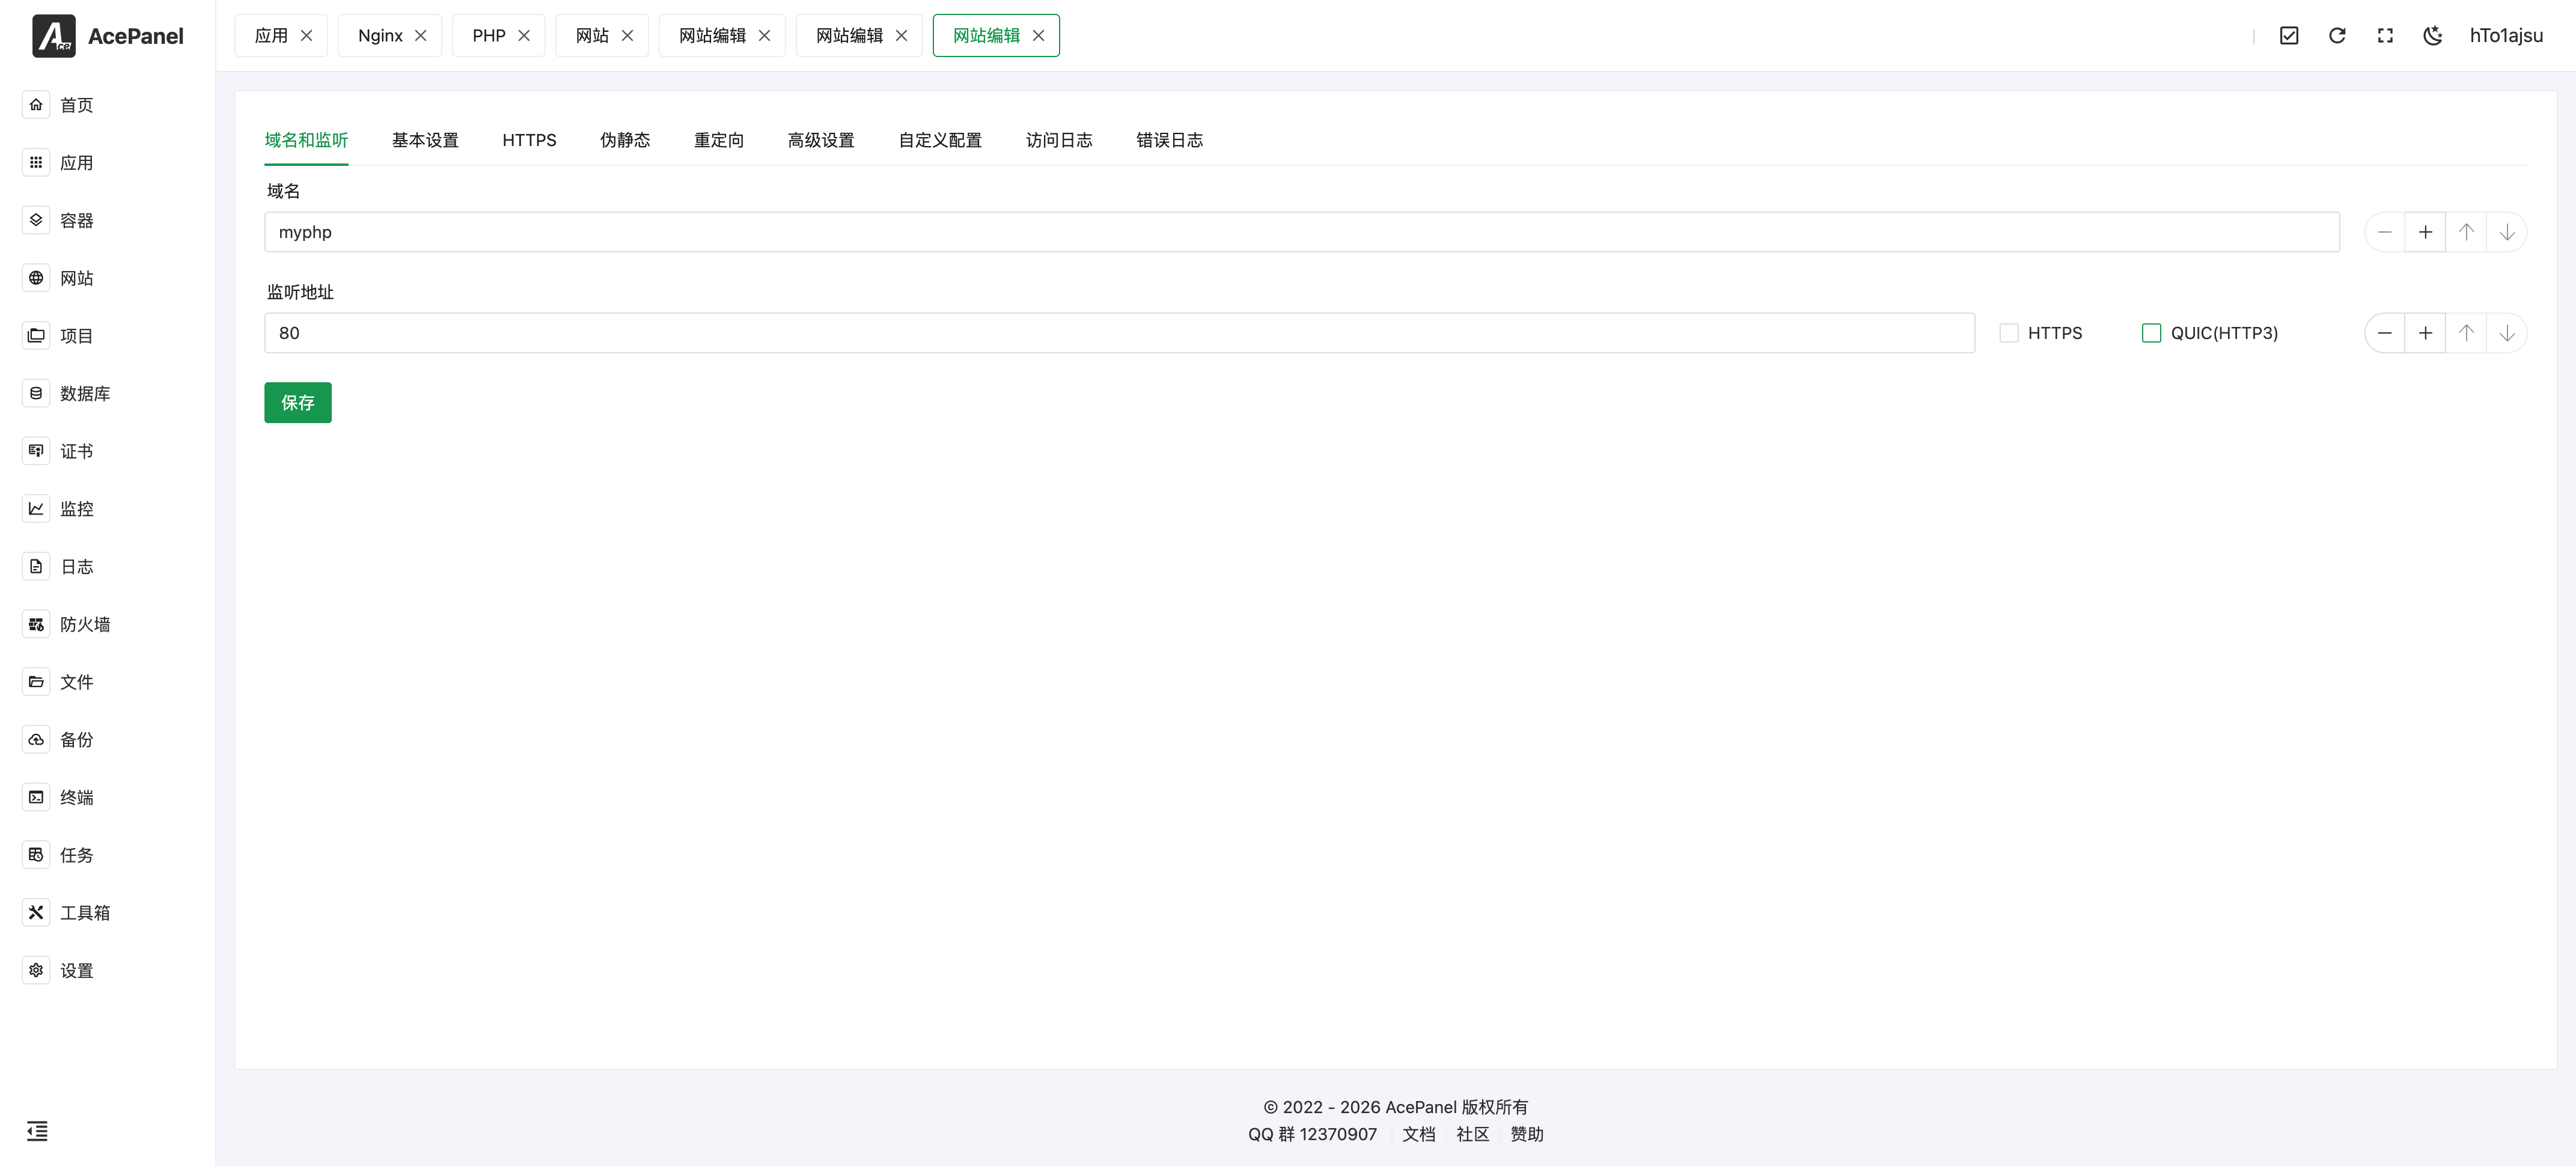The height and width of the screenshot is (1166, 2576).
Task: Open the Database (数据库) sidebar icon
Action: 36,393
